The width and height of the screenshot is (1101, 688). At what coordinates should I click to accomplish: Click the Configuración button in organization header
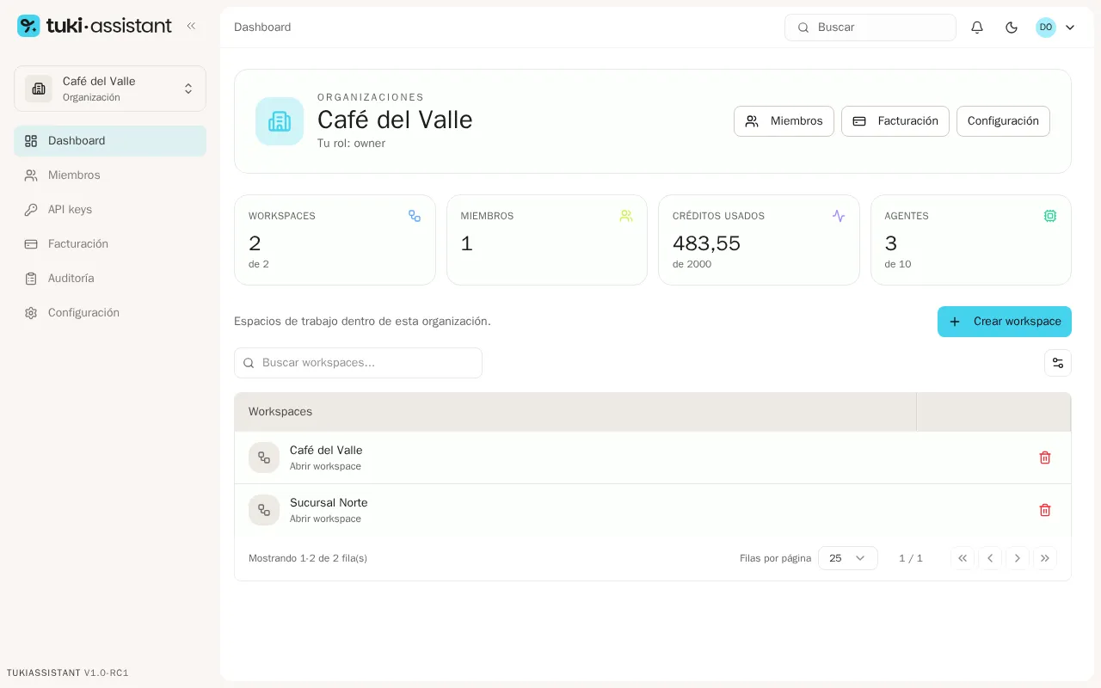[x=1003, y=121]
